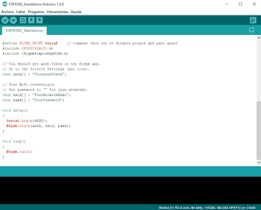This screenshot has height=210, width=261.
Task: Click the scrollbar up arrow in editor
Action: tap(259, 38)
